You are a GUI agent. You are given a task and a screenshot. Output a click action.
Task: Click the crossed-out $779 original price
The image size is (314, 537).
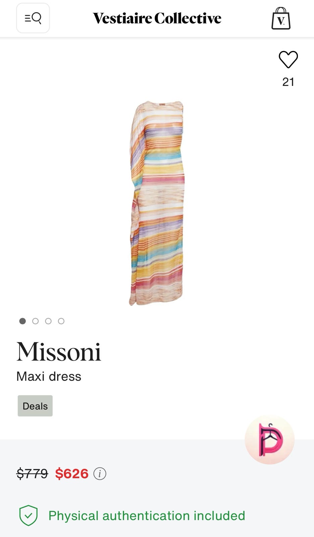pyautogui.click(x=32, y=474)
